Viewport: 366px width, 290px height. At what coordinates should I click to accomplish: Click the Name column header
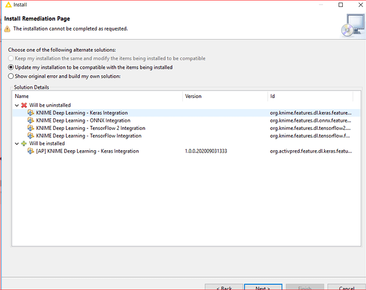point(98,96)
